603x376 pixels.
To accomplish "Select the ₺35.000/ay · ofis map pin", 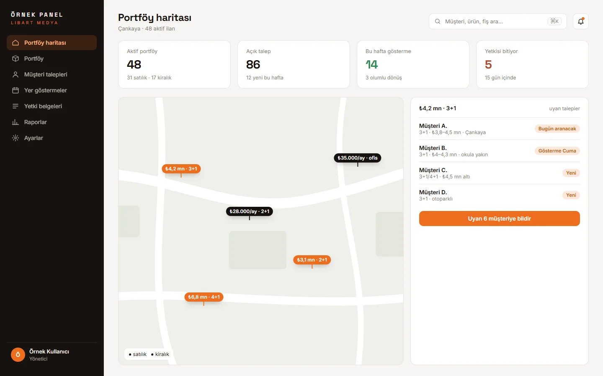I will coord(358,158).
